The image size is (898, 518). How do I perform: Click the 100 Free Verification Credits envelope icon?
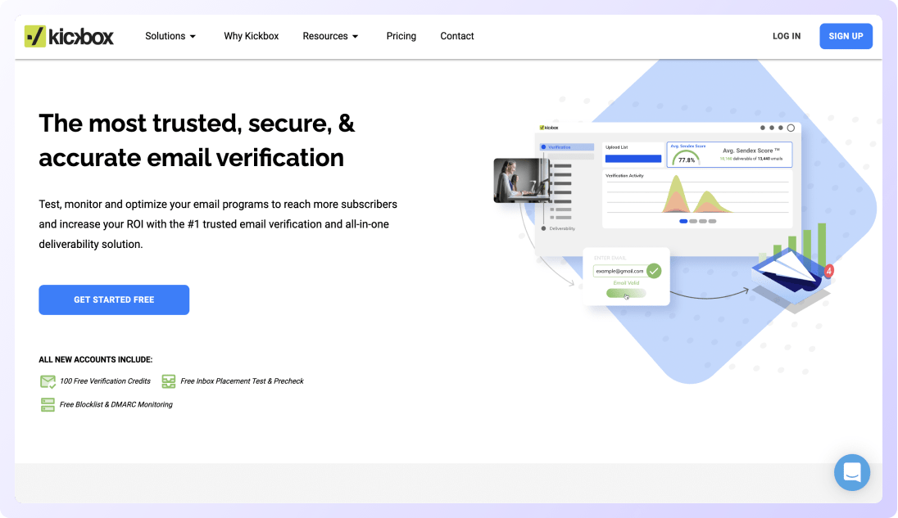48,381
